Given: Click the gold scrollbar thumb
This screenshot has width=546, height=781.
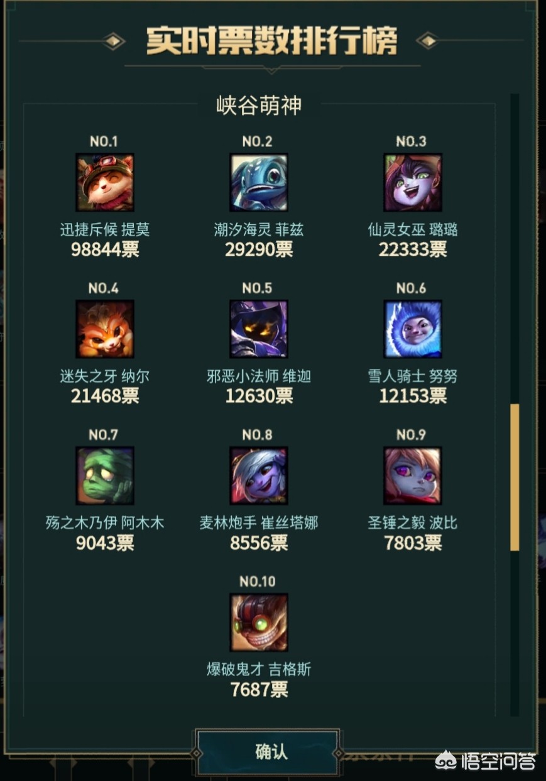Looking at the screenshot, I should point(515,478).
